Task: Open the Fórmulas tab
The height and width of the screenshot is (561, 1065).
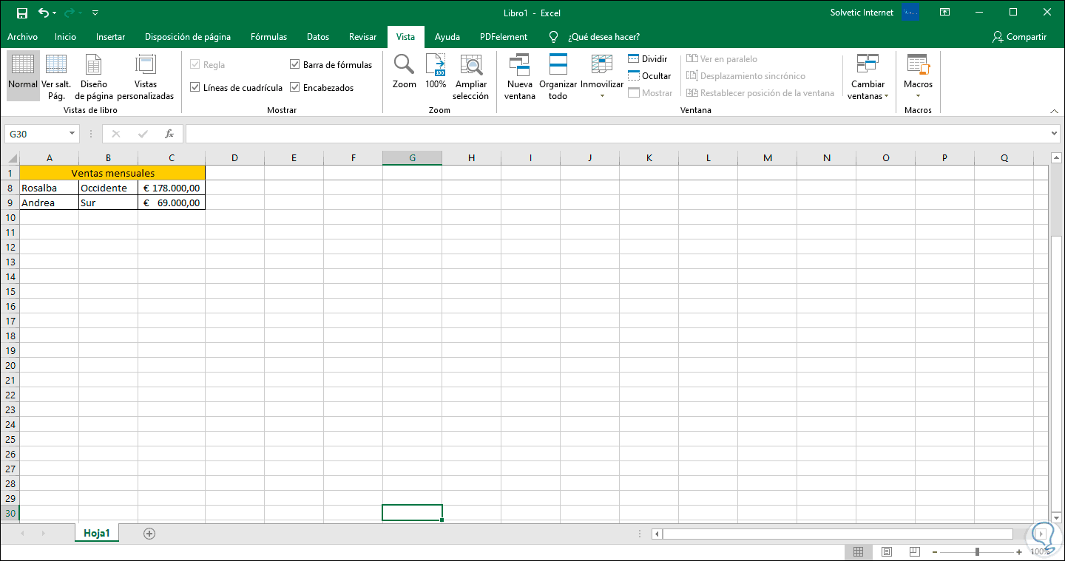Action: pyautogui.click(x=269, y=37)
